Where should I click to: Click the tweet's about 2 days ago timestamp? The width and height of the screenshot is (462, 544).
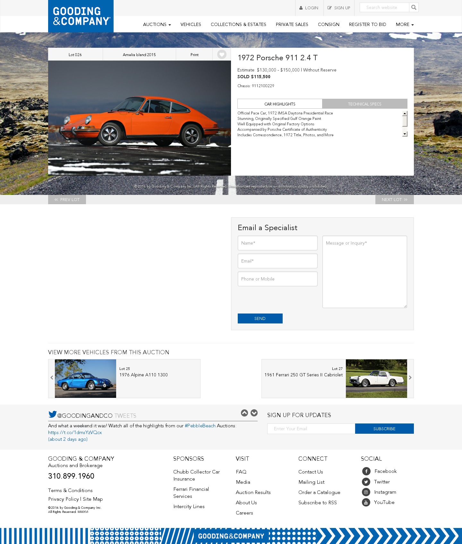click(x=68, y=439)
